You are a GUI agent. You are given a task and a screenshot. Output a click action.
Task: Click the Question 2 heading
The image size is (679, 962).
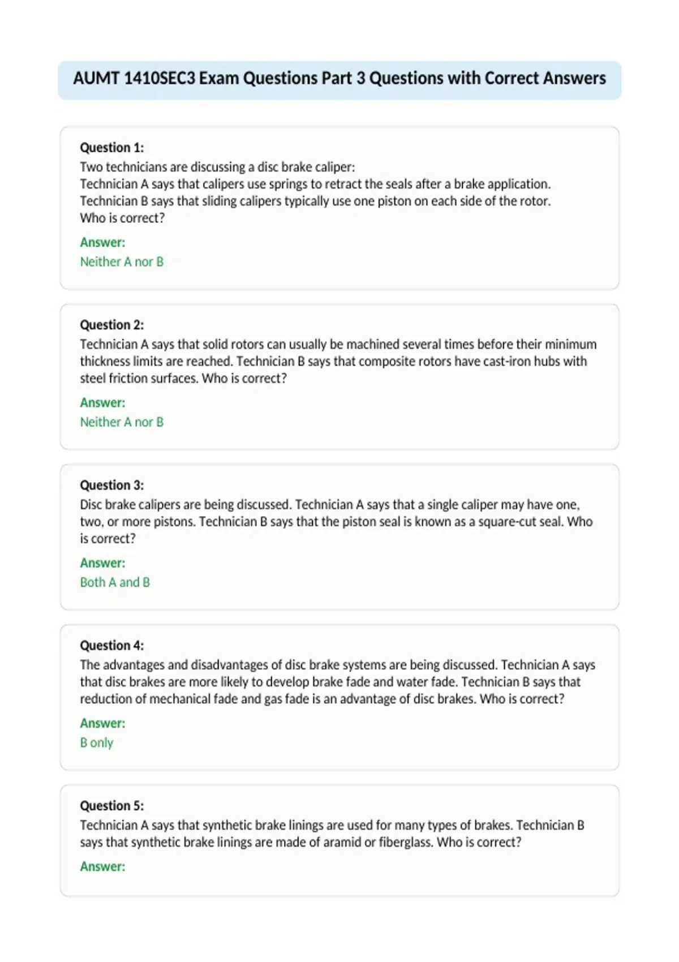112,325
